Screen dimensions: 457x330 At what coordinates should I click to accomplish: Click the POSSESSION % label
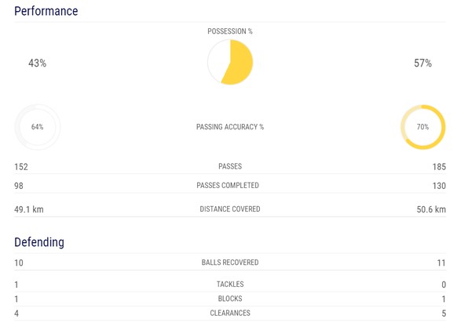tap(230, 31)
